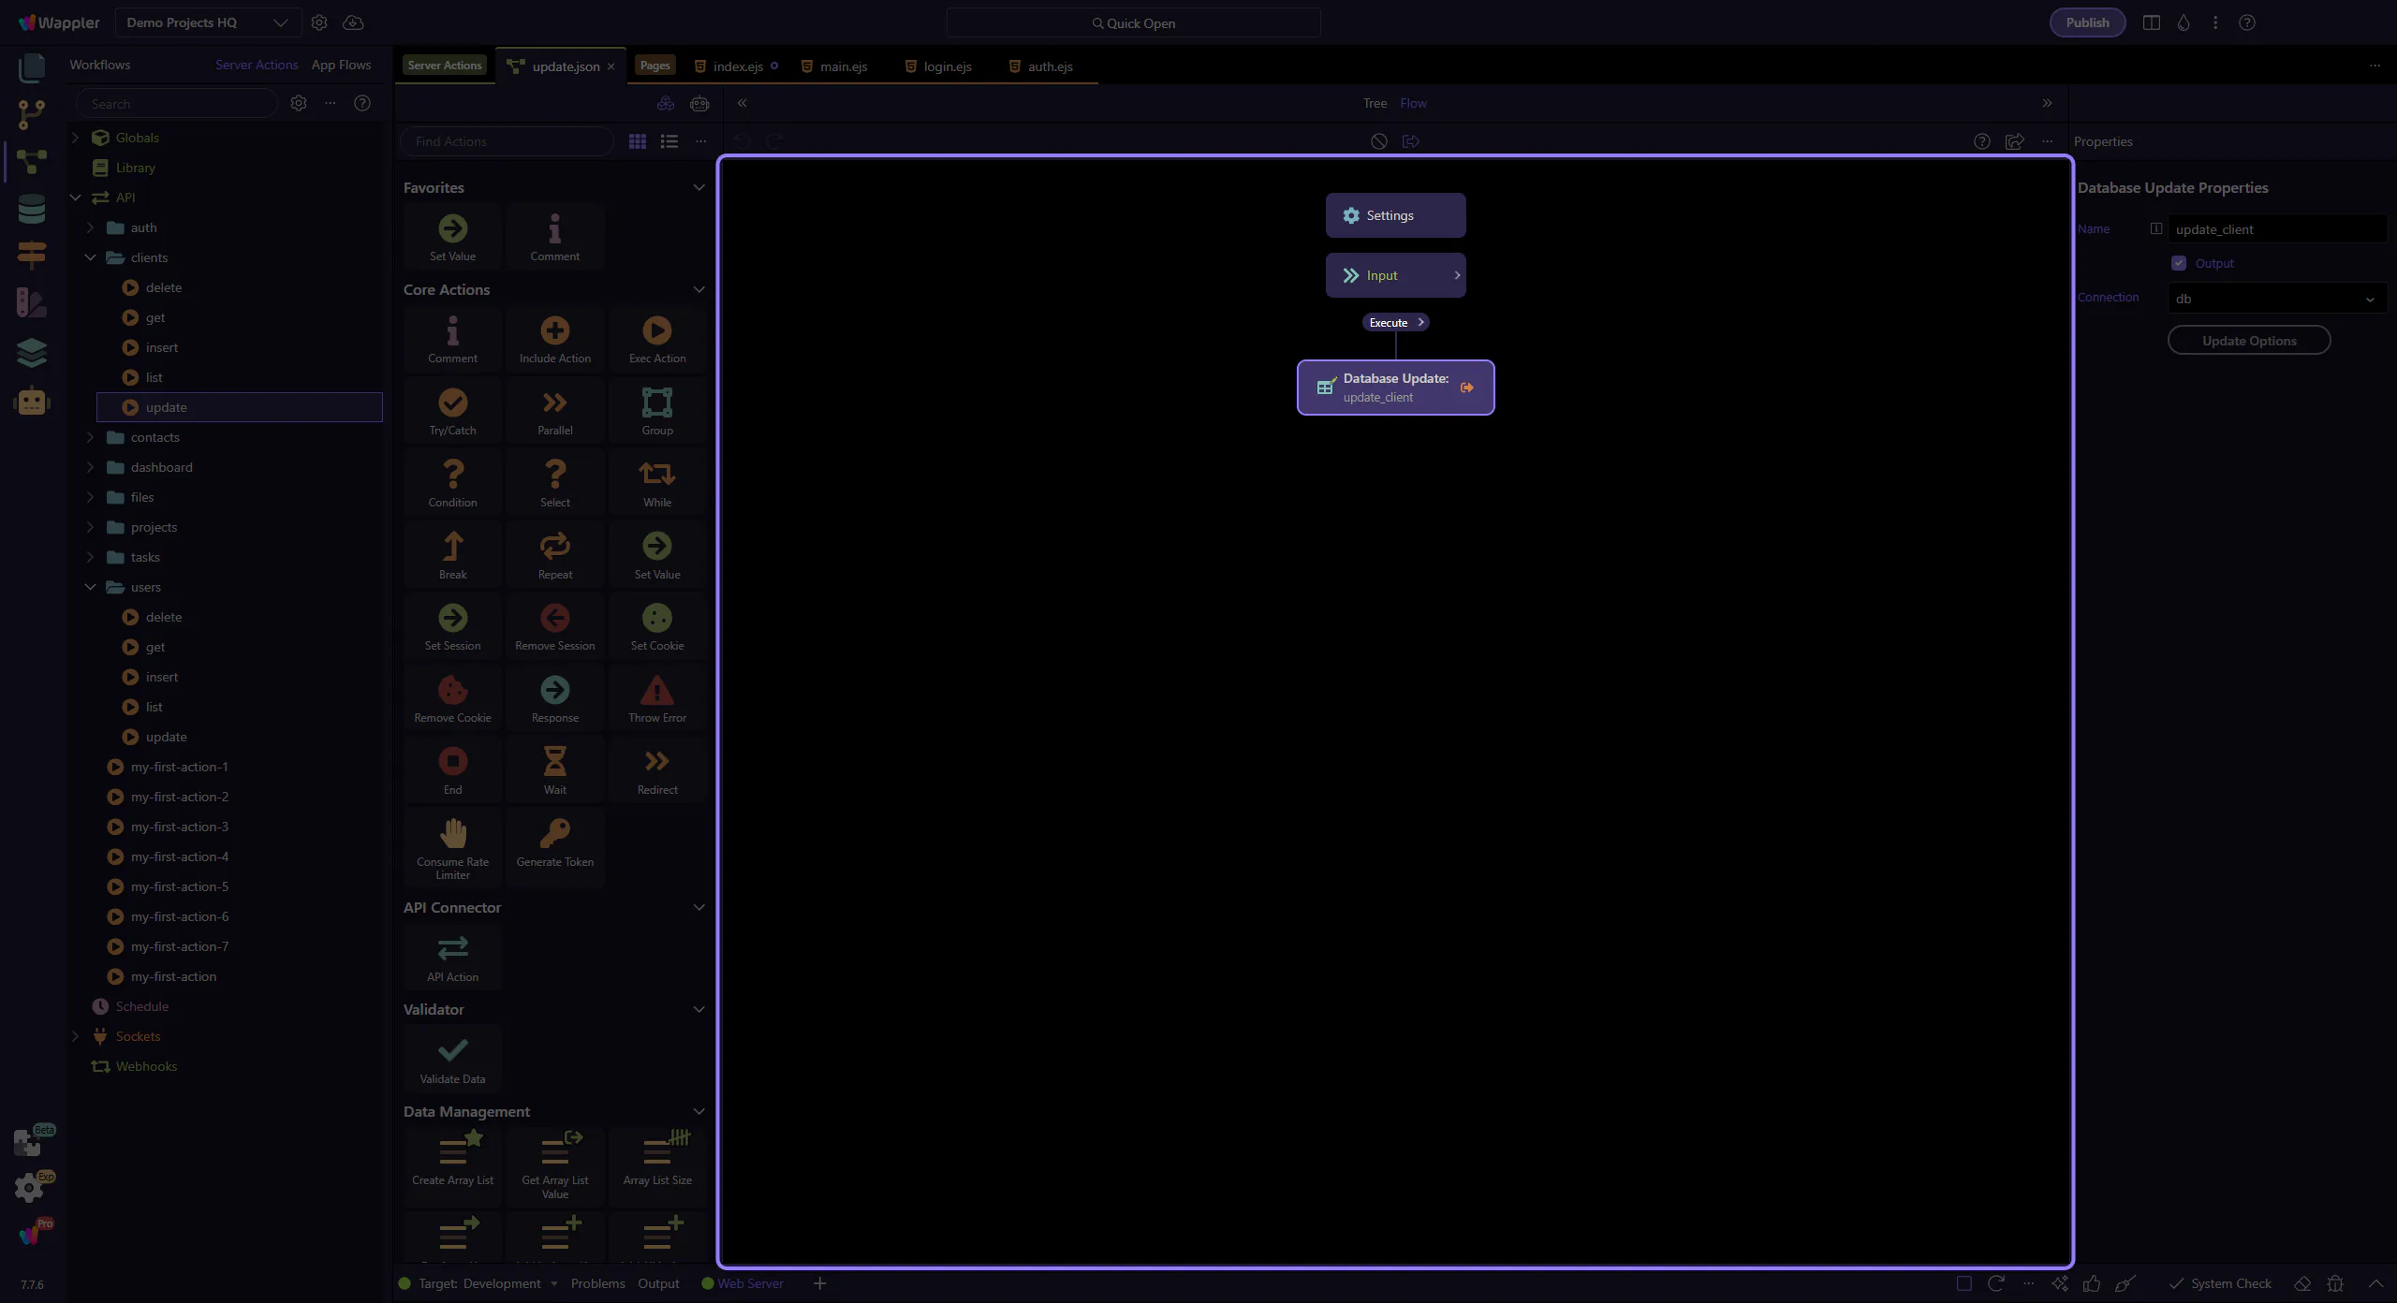This screenshot has width=2397, height=1303.
Task: Click the While loop action
Action: click(657, 476)
